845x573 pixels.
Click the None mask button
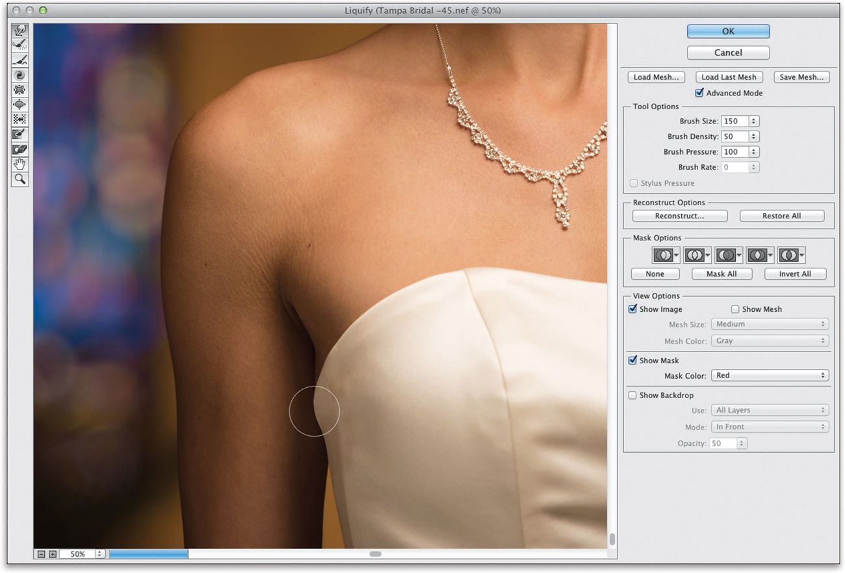(655, 274)
